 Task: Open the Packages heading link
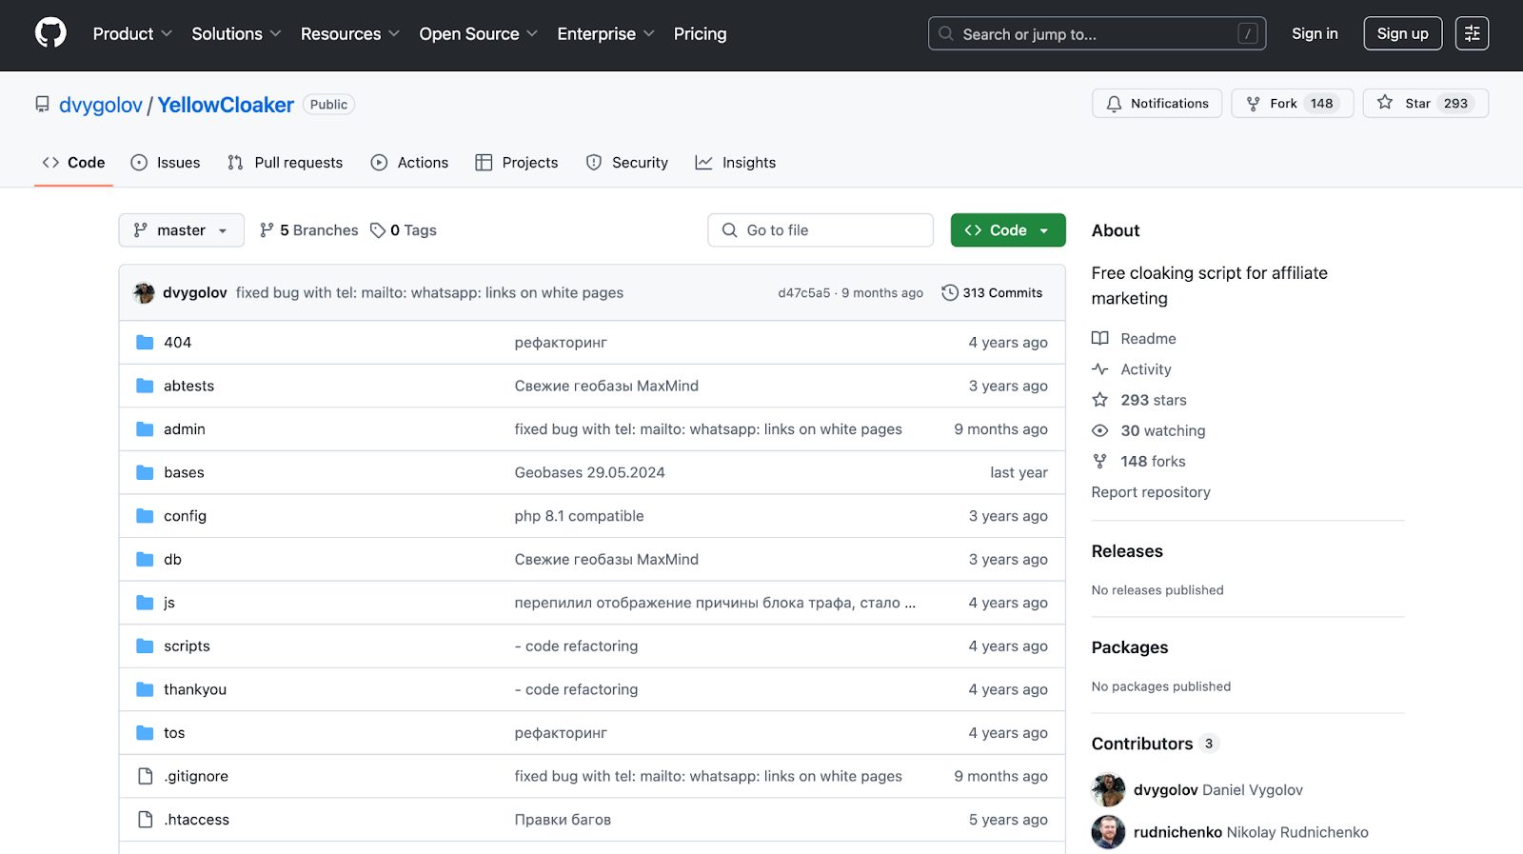click(x=1129, y=647)
